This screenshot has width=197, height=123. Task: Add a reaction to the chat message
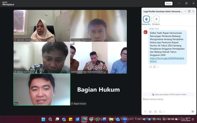pos(154,67)
